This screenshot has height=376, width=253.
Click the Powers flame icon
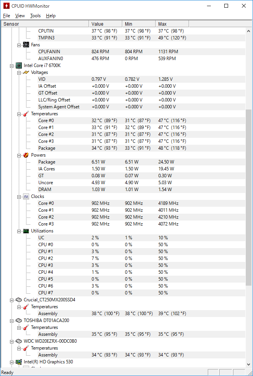(x=26, y=155)
